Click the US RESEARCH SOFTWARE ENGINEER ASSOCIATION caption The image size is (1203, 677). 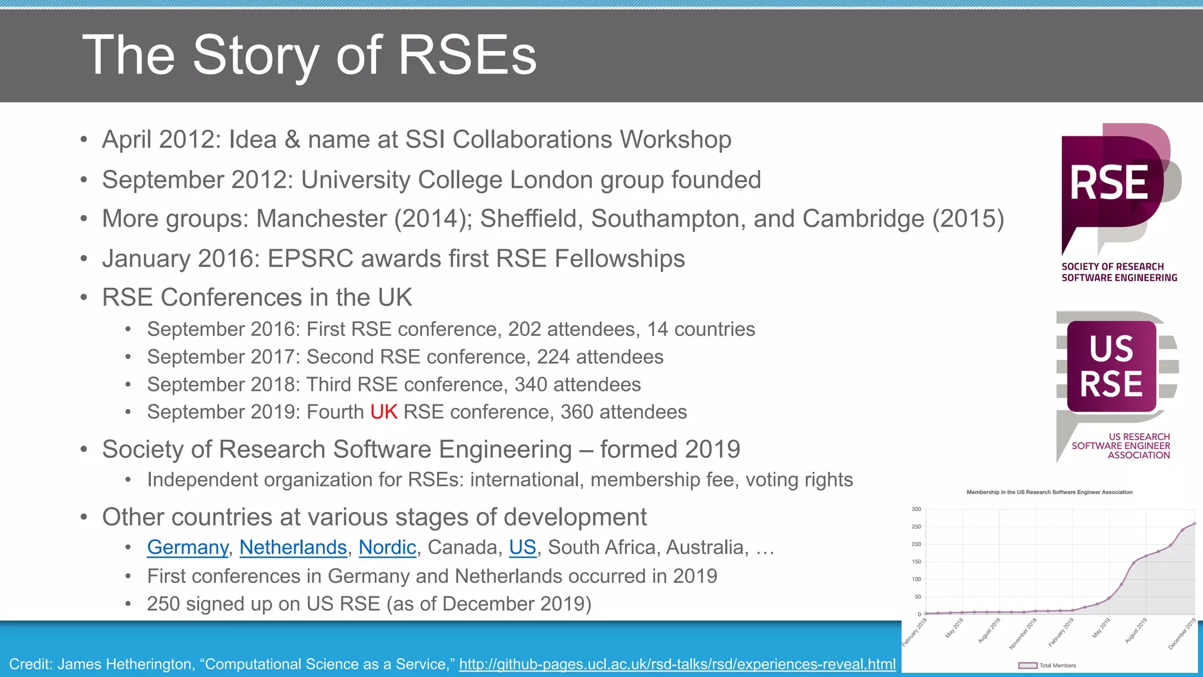(1121, 446)
